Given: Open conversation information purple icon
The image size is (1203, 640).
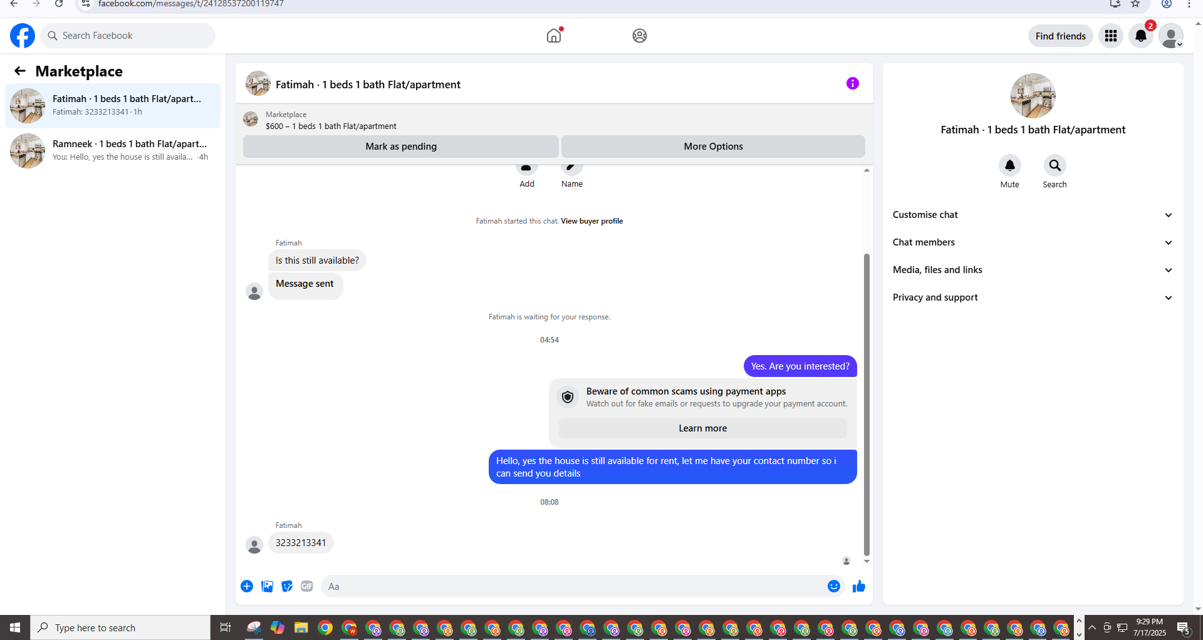Looking at the screenshot, I should tap(853, 83).
